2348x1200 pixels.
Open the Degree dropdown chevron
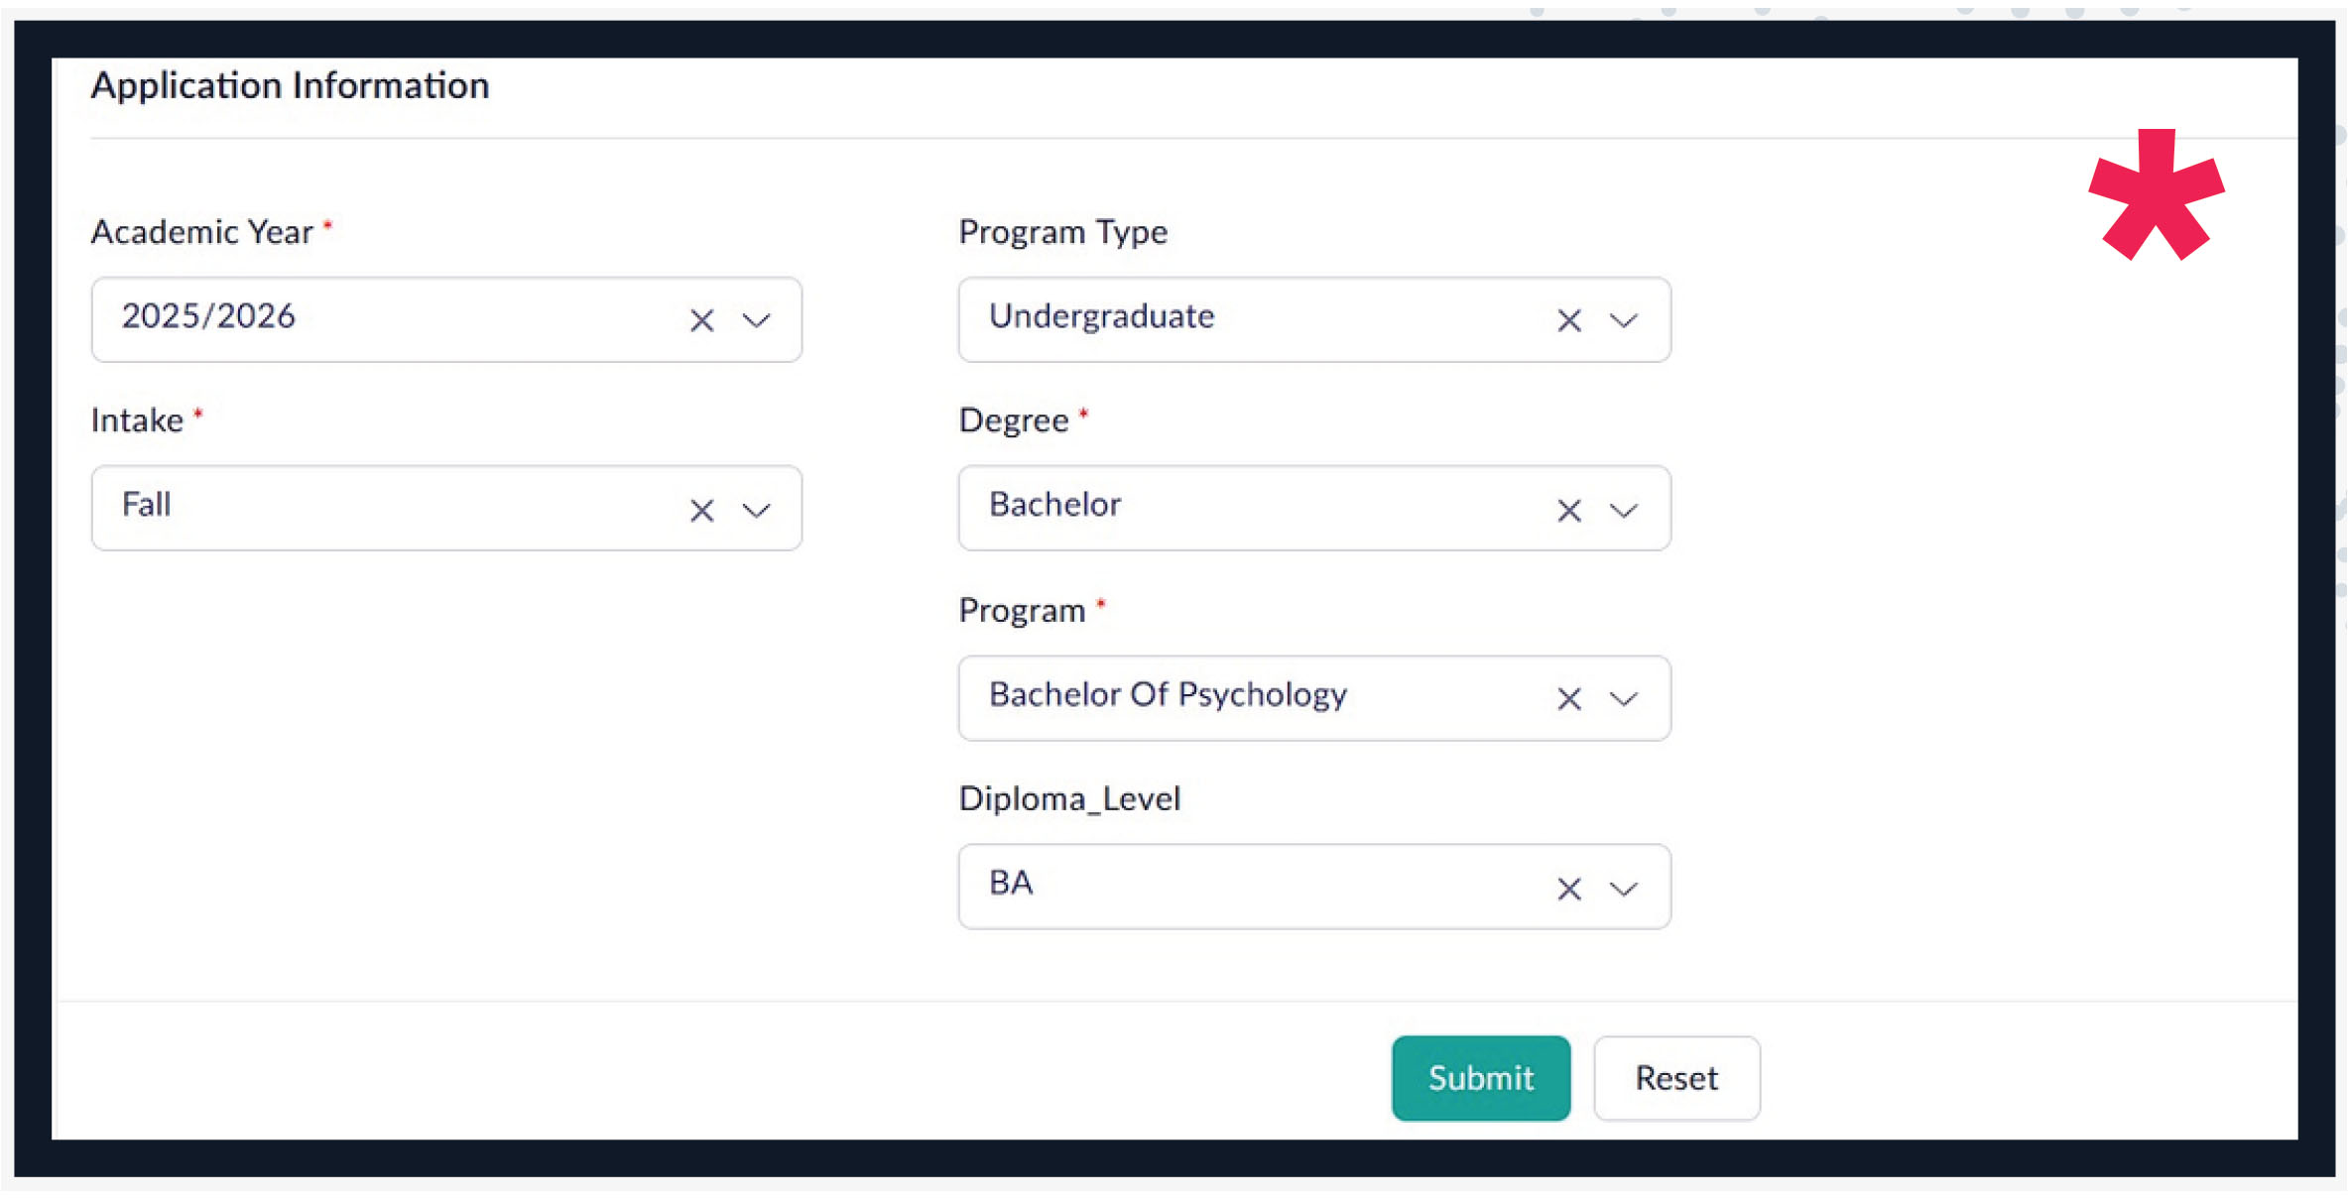click(x=1624, y=510)
